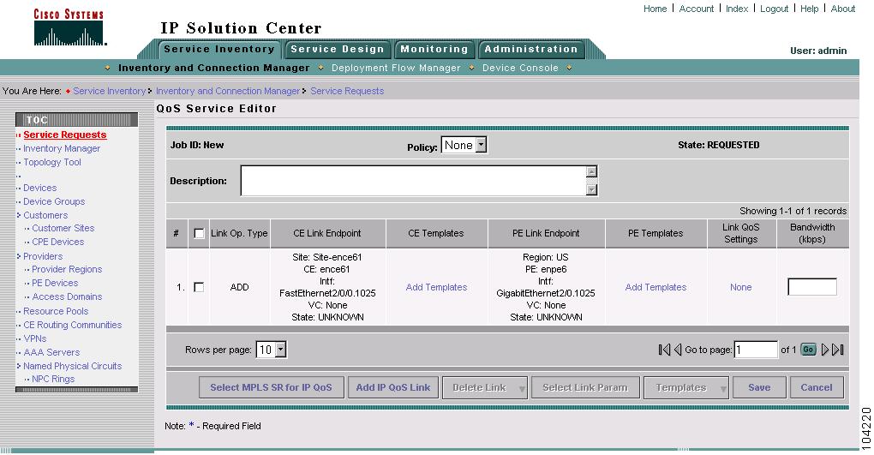Open Help link
This screenshot has width=874, height=455.
[x=810, y=9]
